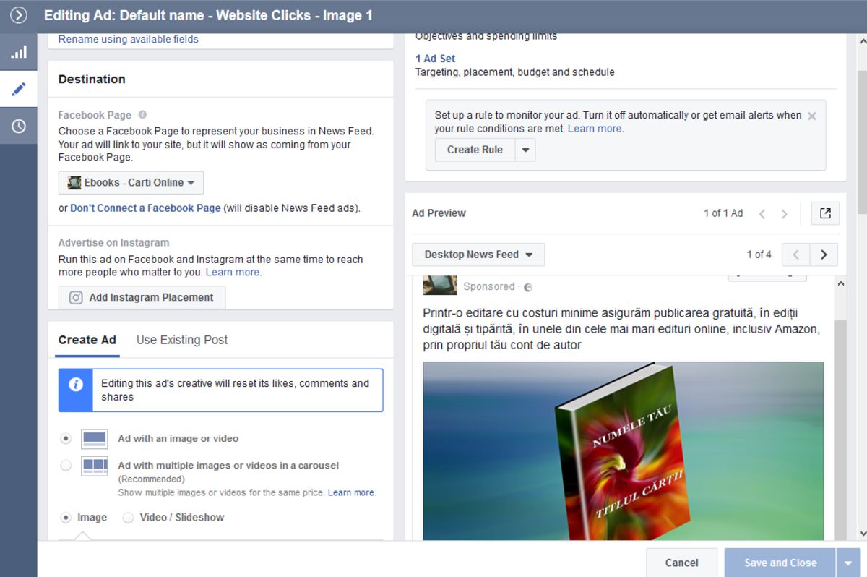Open ad preview in new window icon
The height and width of the screenshot is (577, 867).
(825, 213)
